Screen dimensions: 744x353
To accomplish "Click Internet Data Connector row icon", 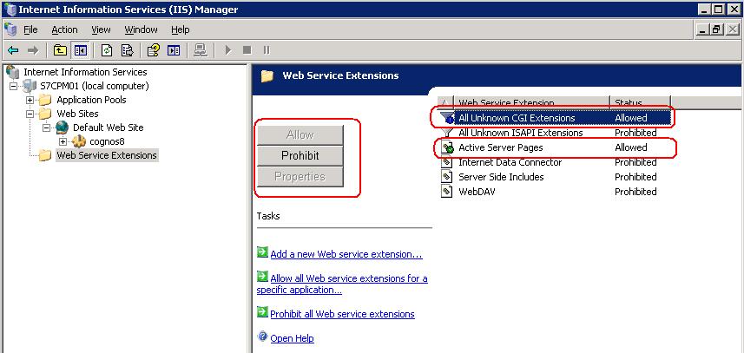I will [447, 162].
